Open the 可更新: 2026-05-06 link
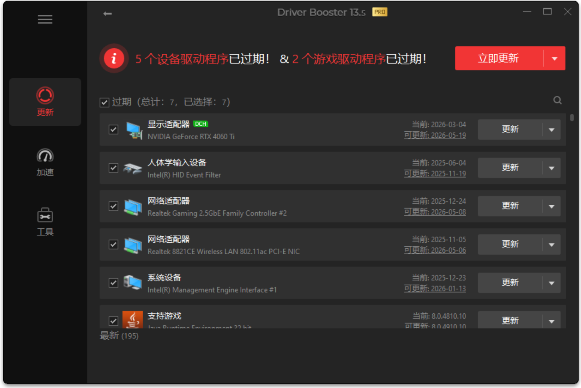Screen dimensions: 581x388 pyautogui.click(x=435, y=250)
